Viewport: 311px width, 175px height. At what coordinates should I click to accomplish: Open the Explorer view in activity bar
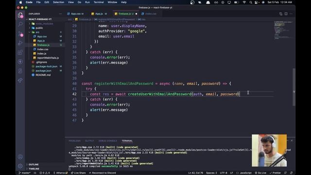[x=20, y=15]
